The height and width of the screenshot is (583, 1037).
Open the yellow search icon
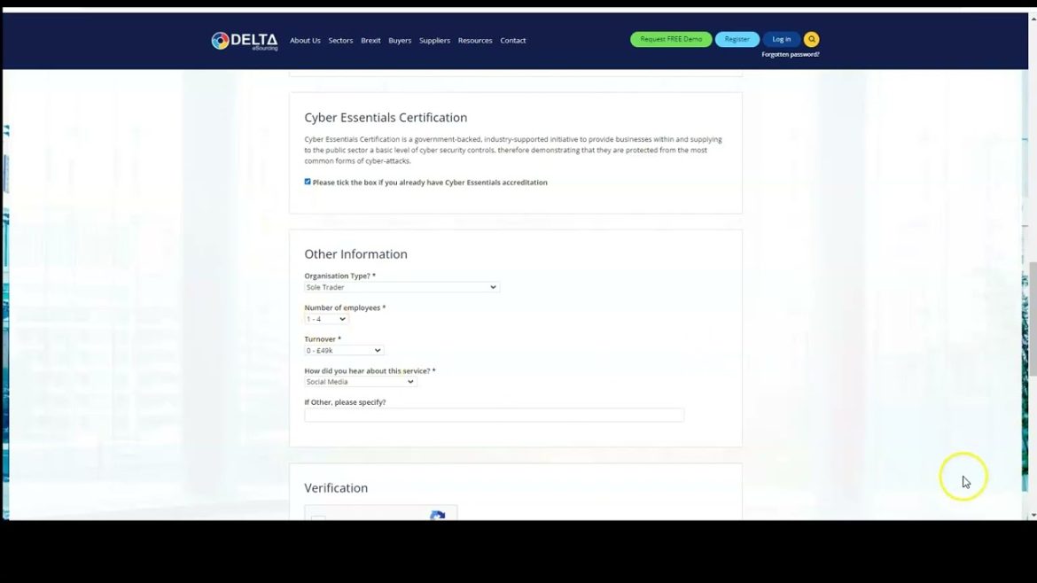point(812,39)
